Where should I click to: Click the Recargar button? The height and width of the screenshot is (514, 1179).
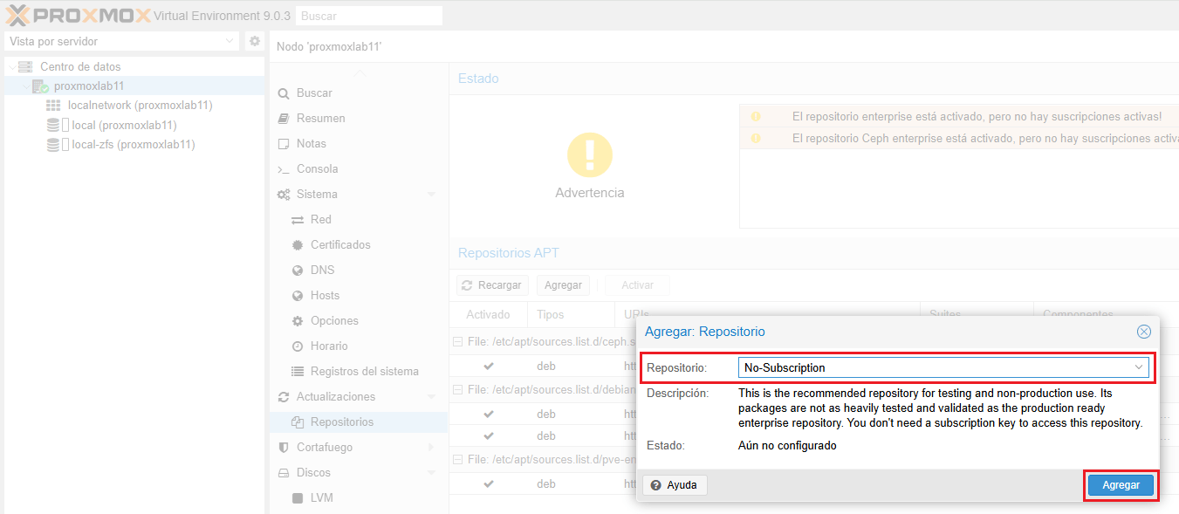[492, 285]
